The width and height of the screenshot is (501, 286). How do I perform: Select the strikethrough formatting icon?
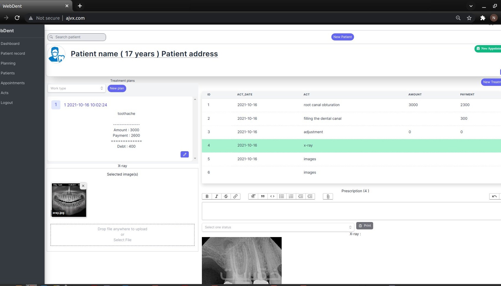pos(226,196)
